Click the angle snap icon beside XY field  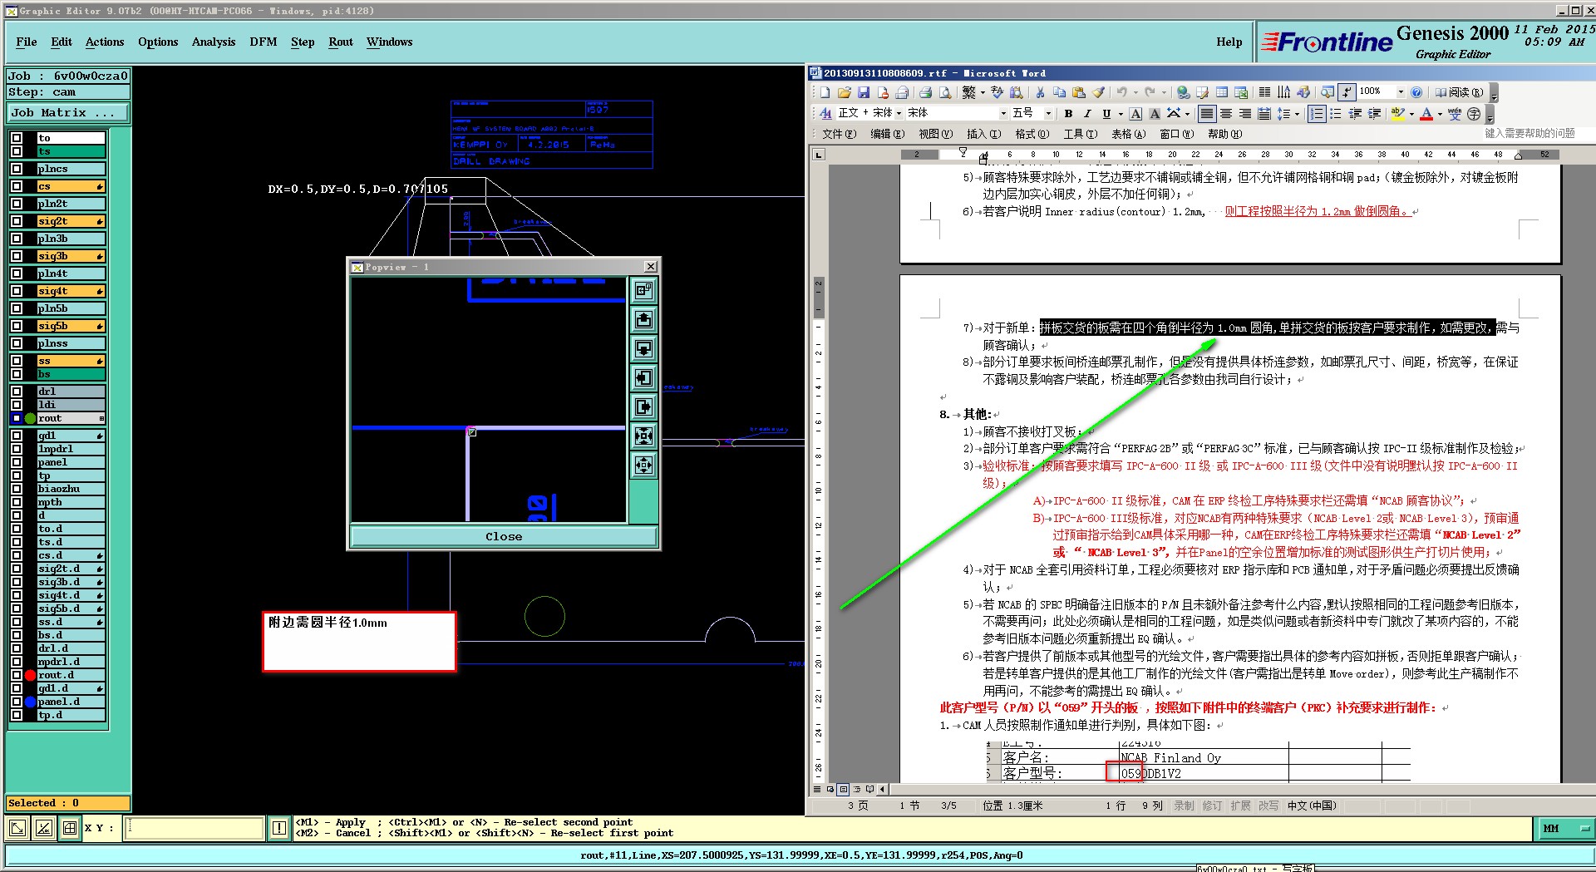44,828
